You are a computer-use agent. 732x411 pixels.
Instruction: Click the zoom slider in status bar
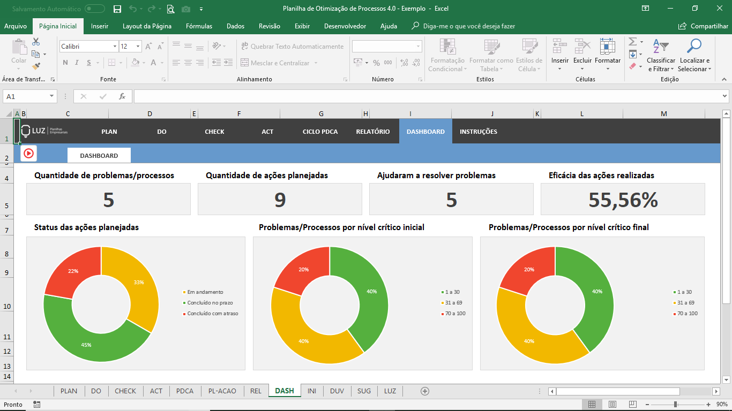675,405
